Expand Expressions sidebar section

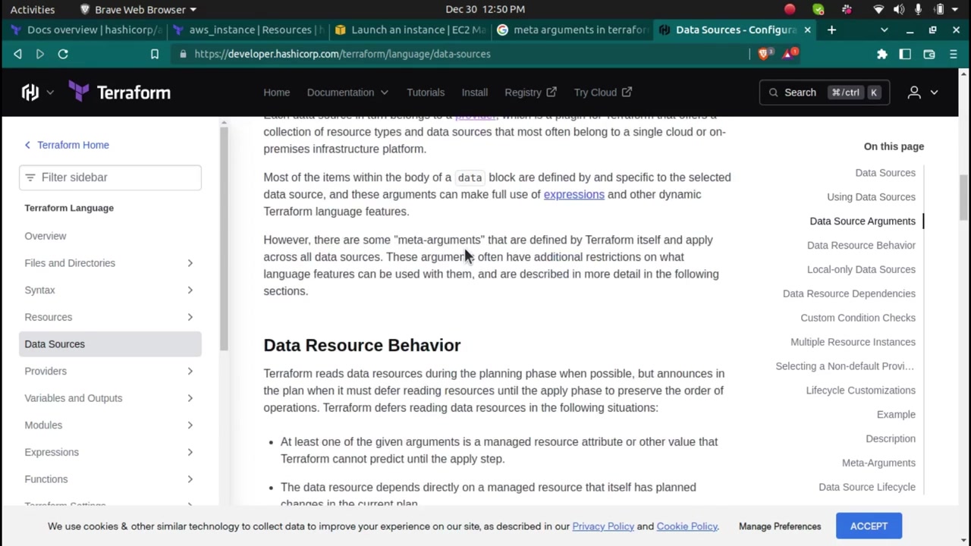190,452
